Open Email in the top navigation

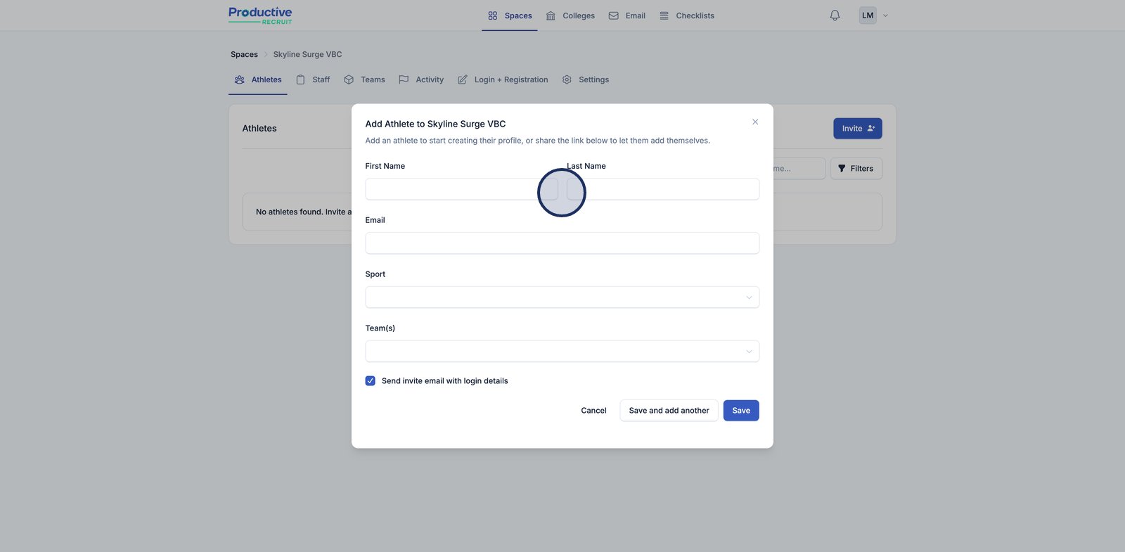pos(626,15)
